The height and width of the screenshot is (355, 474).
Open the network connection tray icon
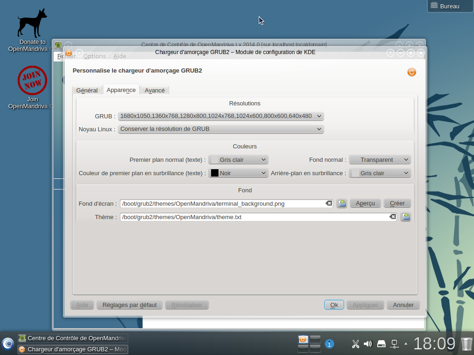(394, 343)
